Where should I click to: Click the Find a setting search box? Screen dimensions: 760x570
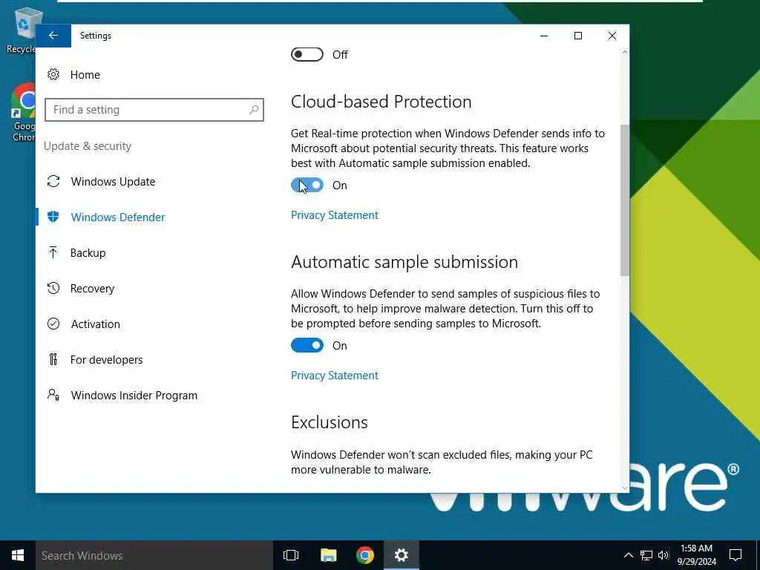(x=154, y=110)
